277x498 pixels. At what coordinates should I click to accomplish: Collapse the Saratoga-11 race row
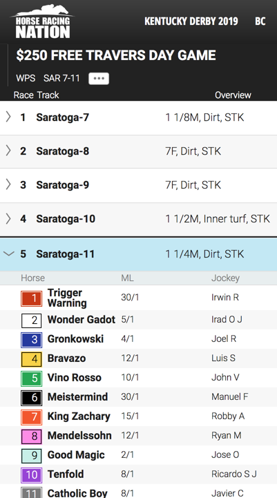pos(138,254)
